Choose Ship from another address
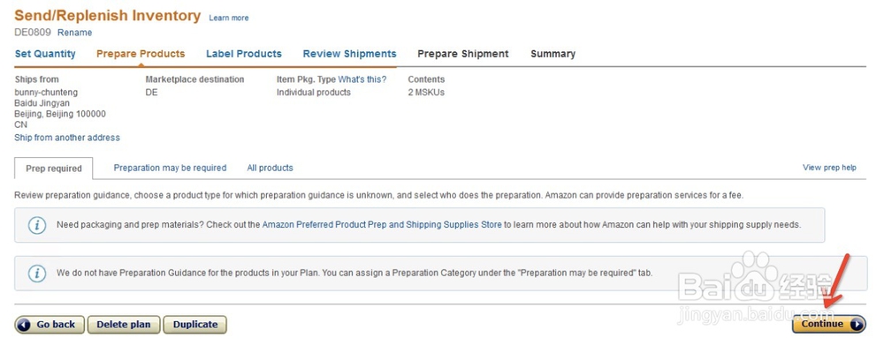 (67, 138)
